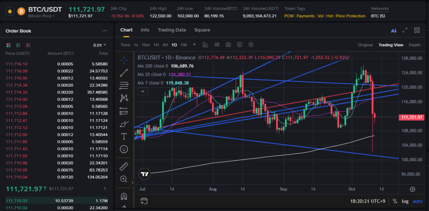This screenshot has height=211, width=429.
Task: Toggle log scale on price axis
Action: [x=405, y=201]
